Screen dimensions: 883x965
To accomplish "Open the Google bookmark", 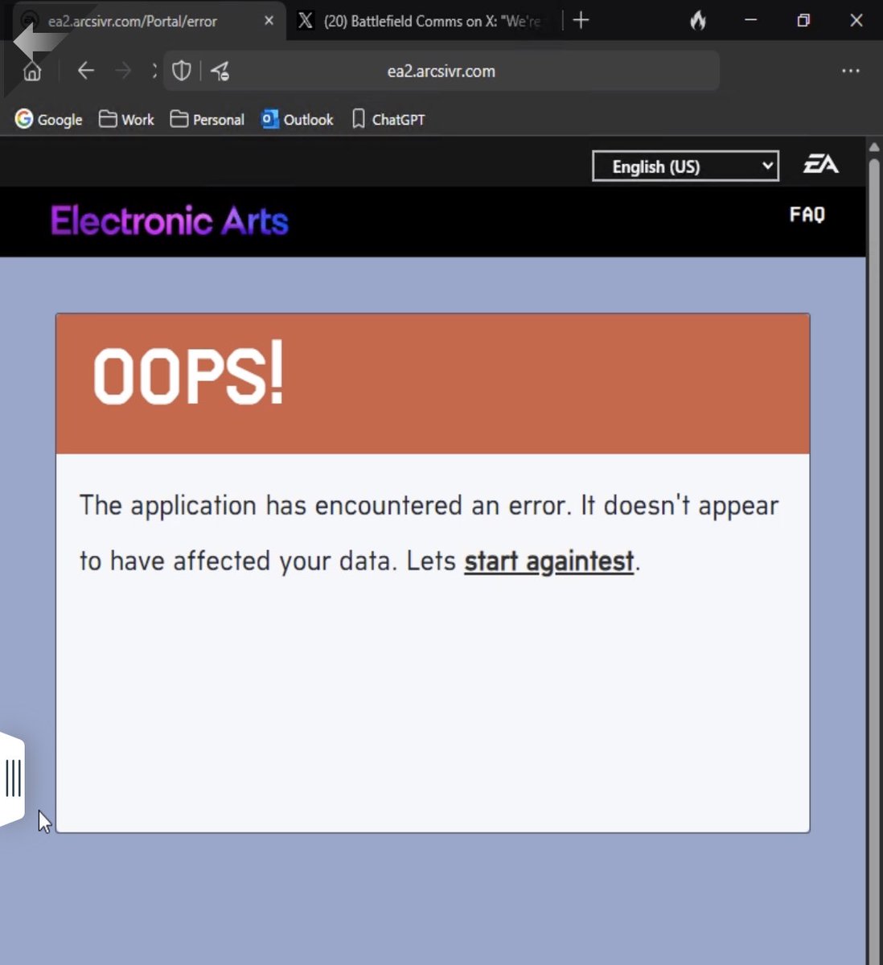I will pos(49,119).
